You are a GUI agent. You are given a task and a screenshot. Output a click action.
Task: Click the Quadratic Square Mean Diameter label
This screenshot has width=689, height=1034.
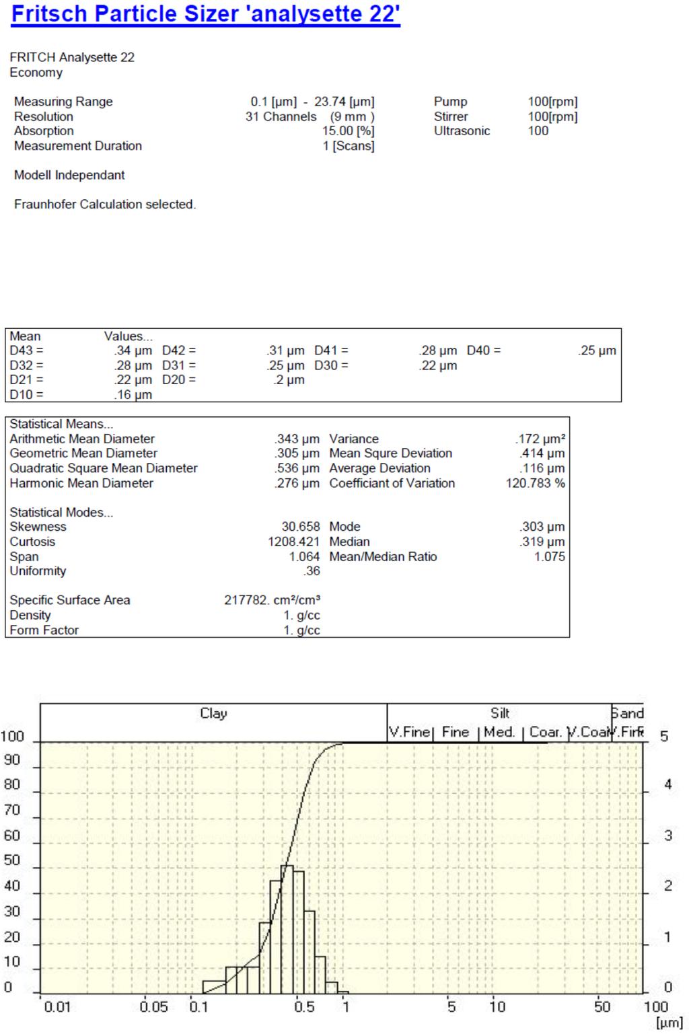pos(104,468)
